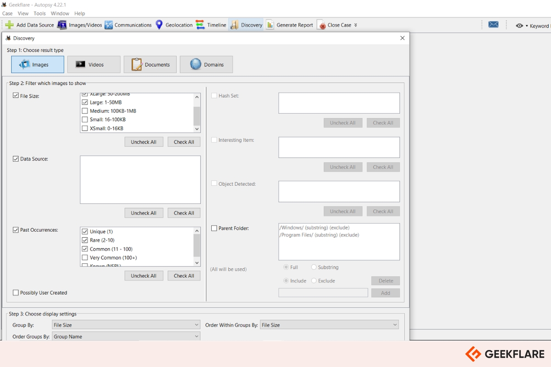Click Past Occurrences list scroll up arrow
Screen dimensions: 551x367
[197, 231]
